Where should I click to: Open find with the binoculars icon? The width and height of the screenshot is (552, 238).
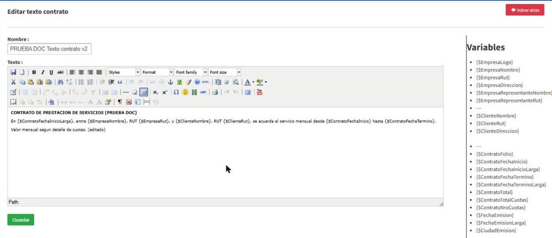[60, 82]
